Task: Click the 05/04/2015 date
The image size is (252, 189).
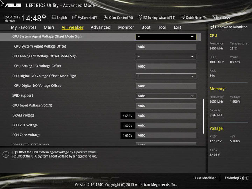Action: pos(12,17)
